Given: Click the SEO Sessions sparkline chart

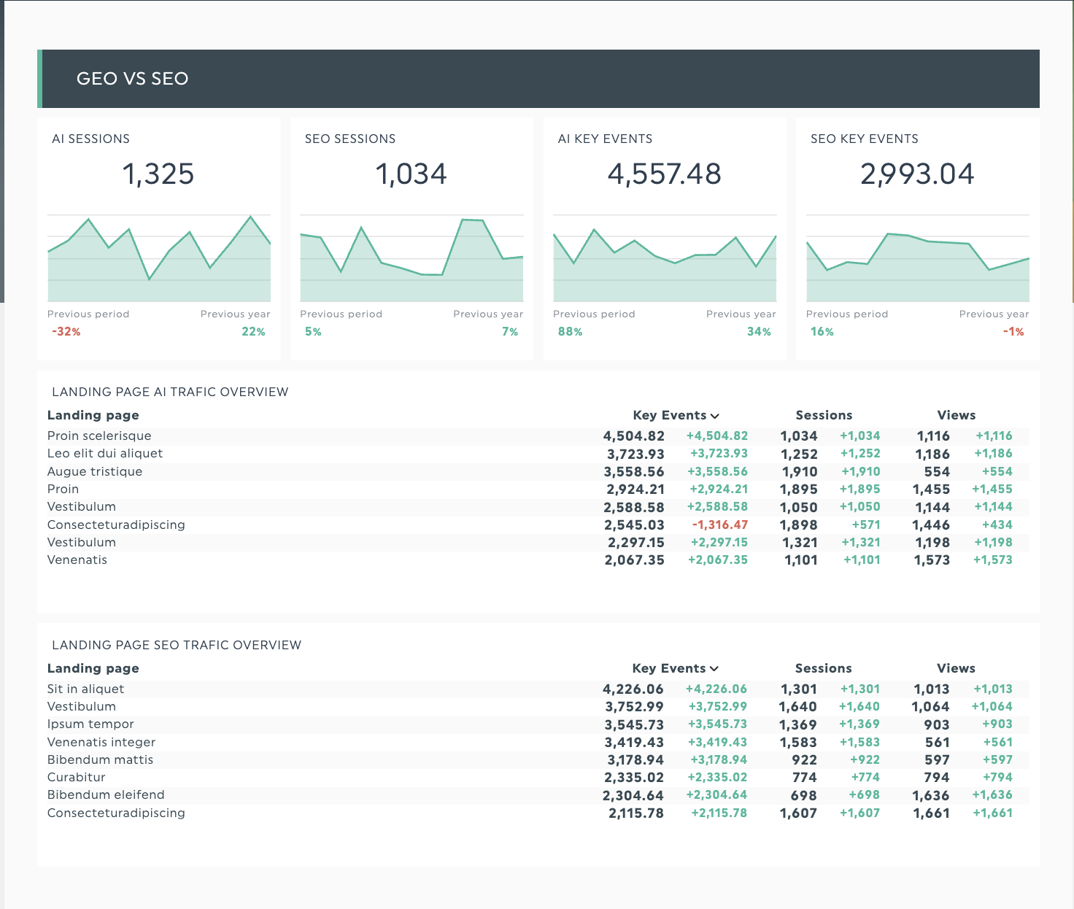Looking at the screenshot, I should [x=412, y=258].
